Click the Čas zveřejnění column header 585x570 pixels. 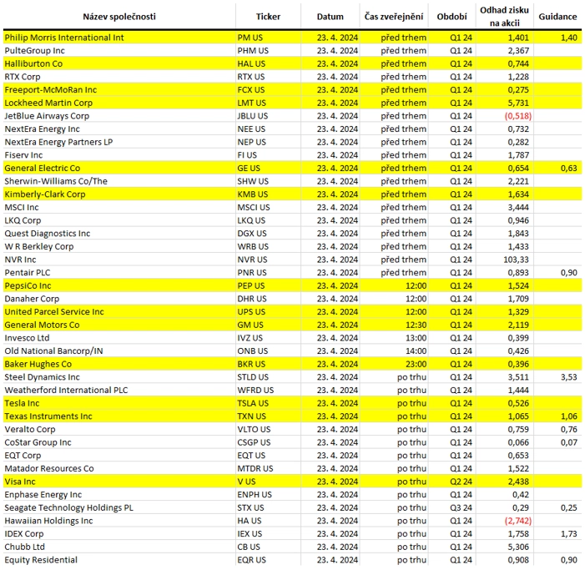click(x=394, y=17)
